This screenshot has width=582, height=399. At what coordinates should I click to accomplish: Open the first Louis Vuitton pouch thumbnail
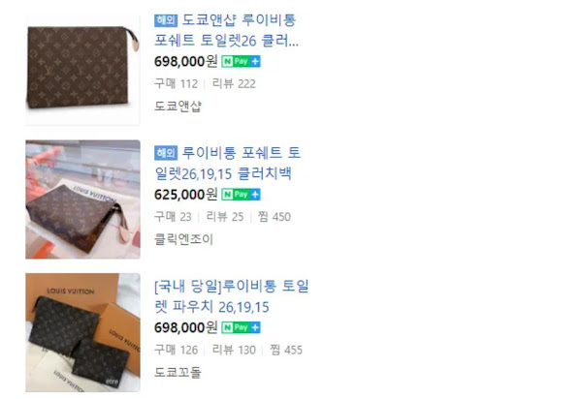click(x=82, y=70)
